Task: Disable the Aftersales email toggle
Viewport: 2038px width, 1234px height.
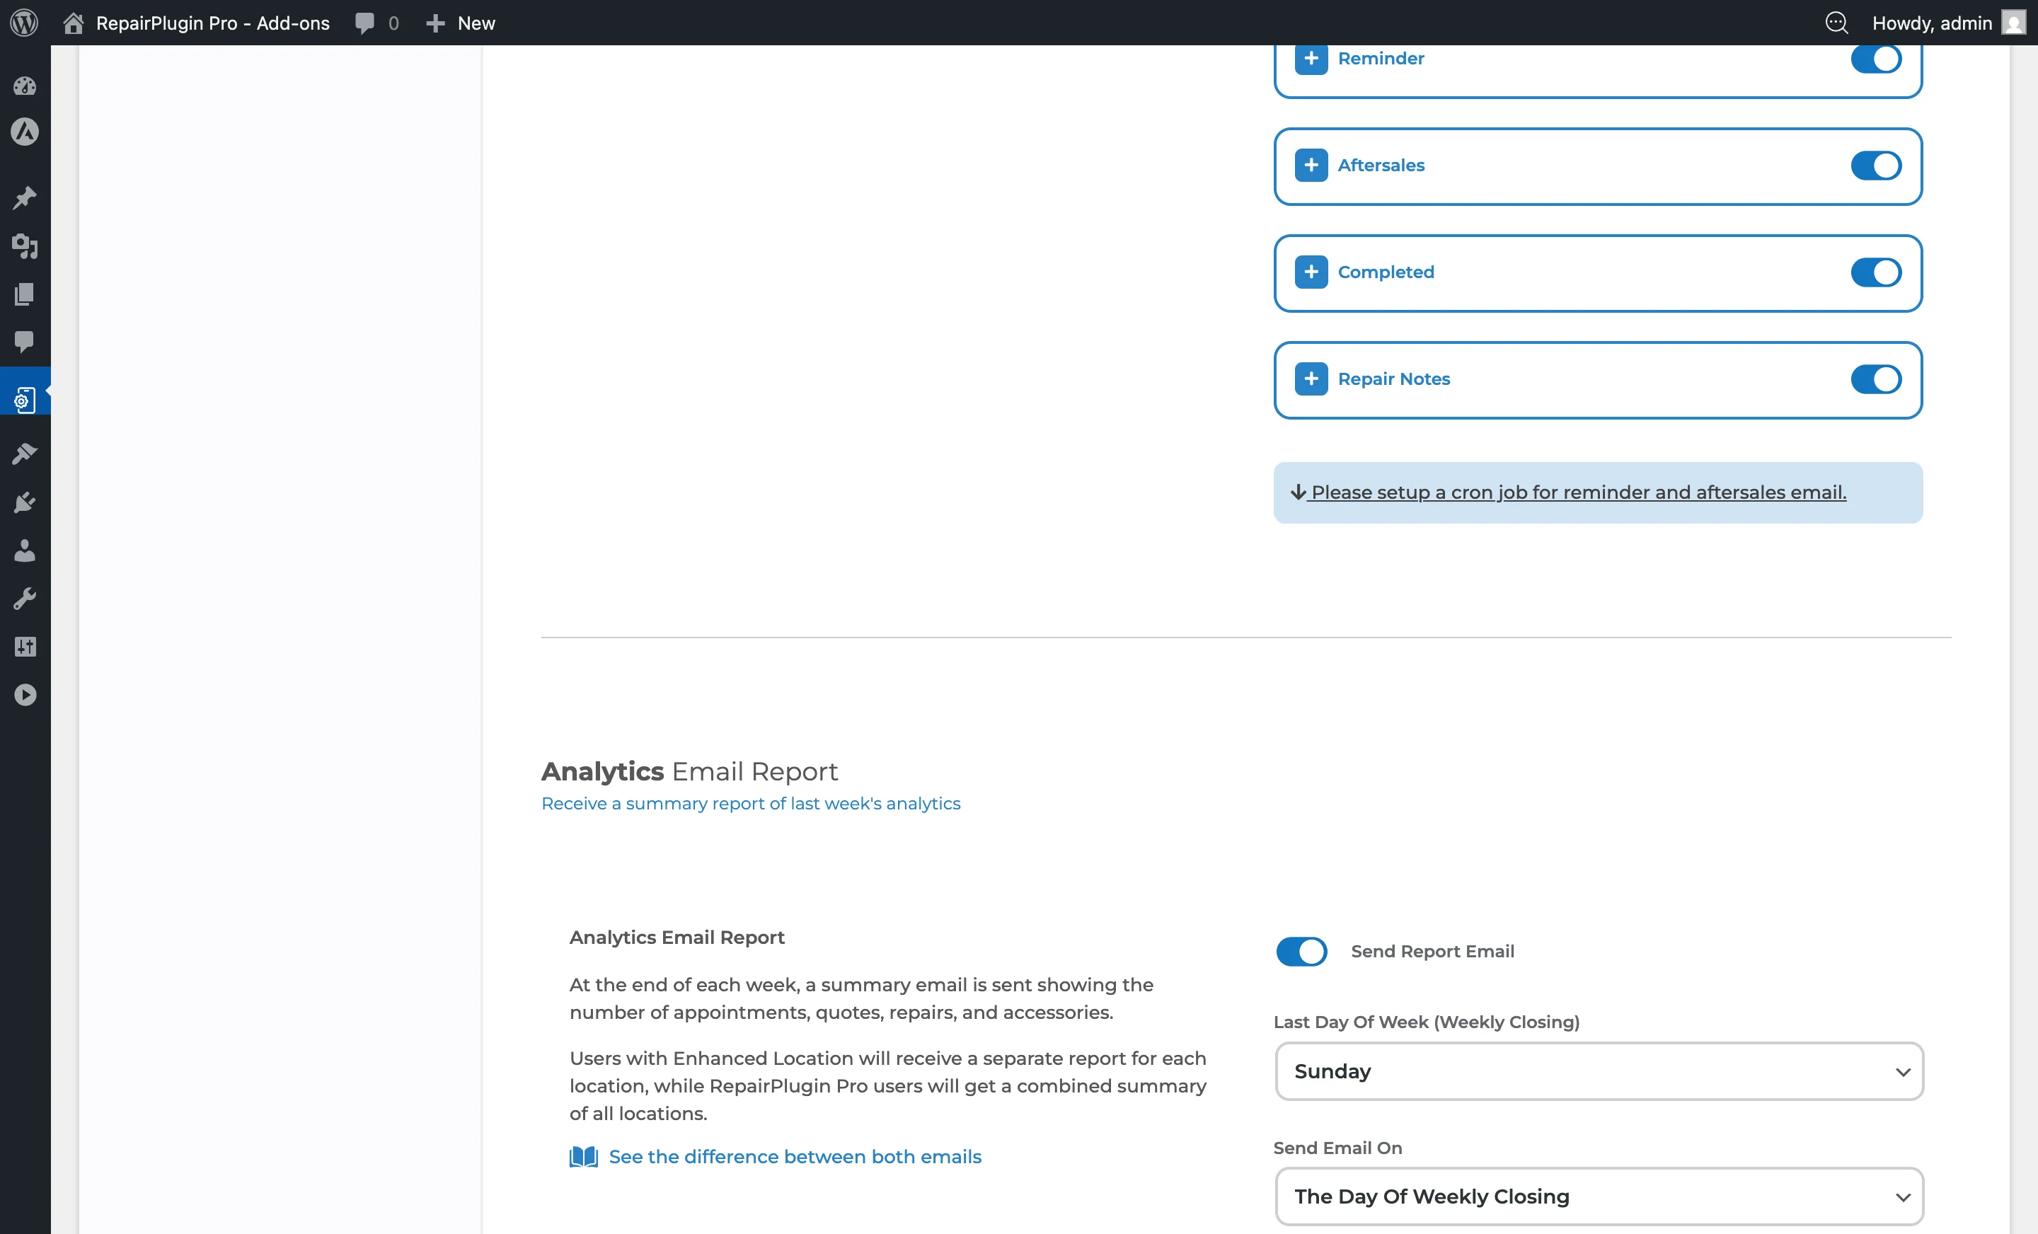Action: click(1875, 166)
